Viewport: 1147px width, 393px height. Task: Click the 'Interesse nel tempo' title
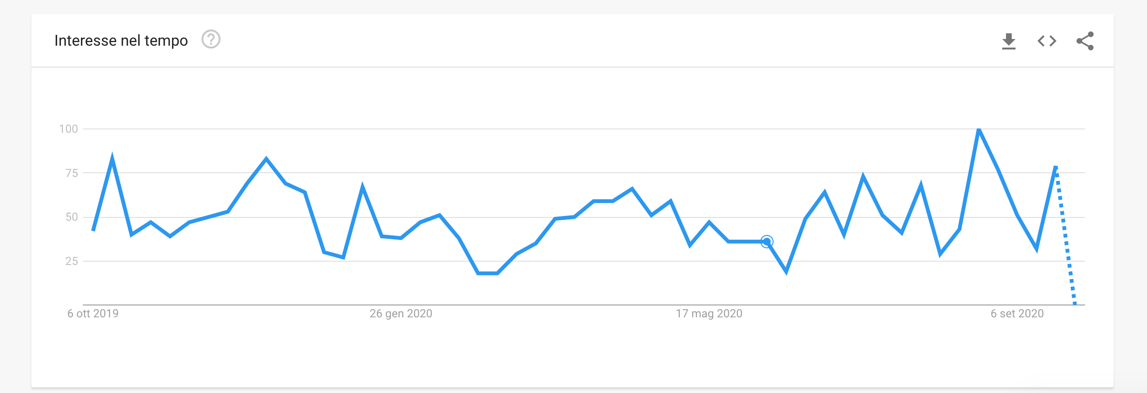tap(121, 40)
